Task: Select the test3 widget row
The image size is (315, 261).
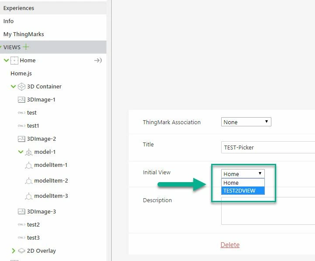Action: (x=33, y=237)
